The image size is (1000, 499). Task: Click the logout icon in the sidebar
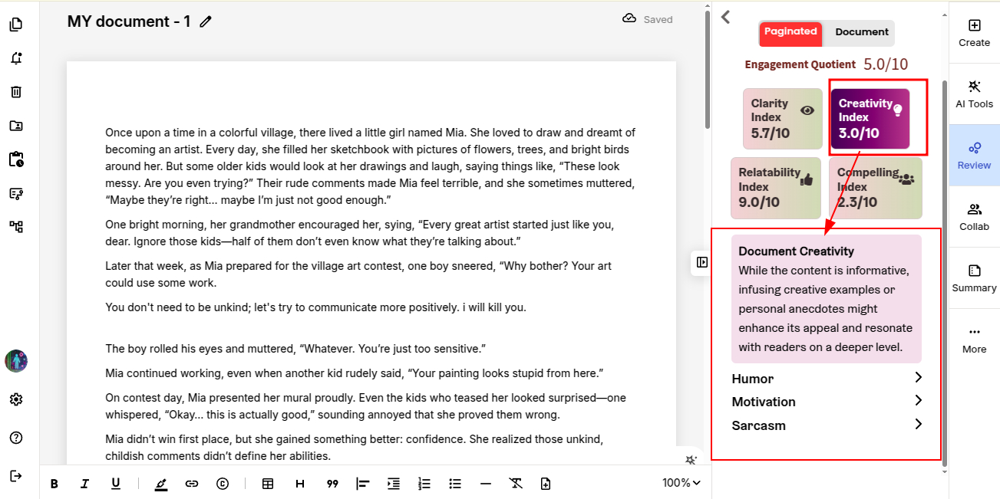[x=16, y=476]
